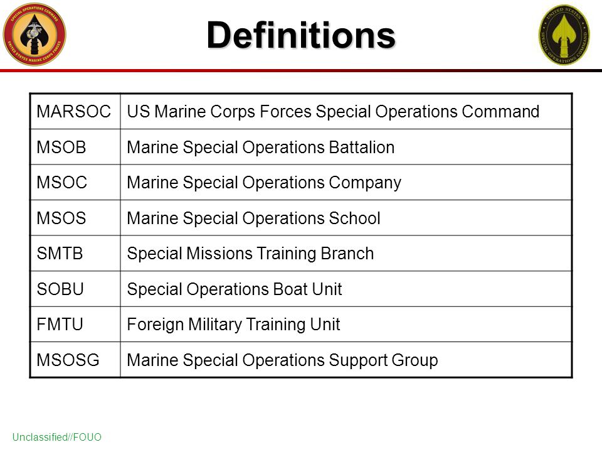The width and height of the screenshot is (602, 452).
Task: Click US Marine Corps Forces Special Operations Command text
Action: pyautogui.click(x=333, y=112)
